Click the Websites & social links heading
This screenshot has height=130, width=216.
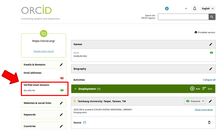(38, 103)
